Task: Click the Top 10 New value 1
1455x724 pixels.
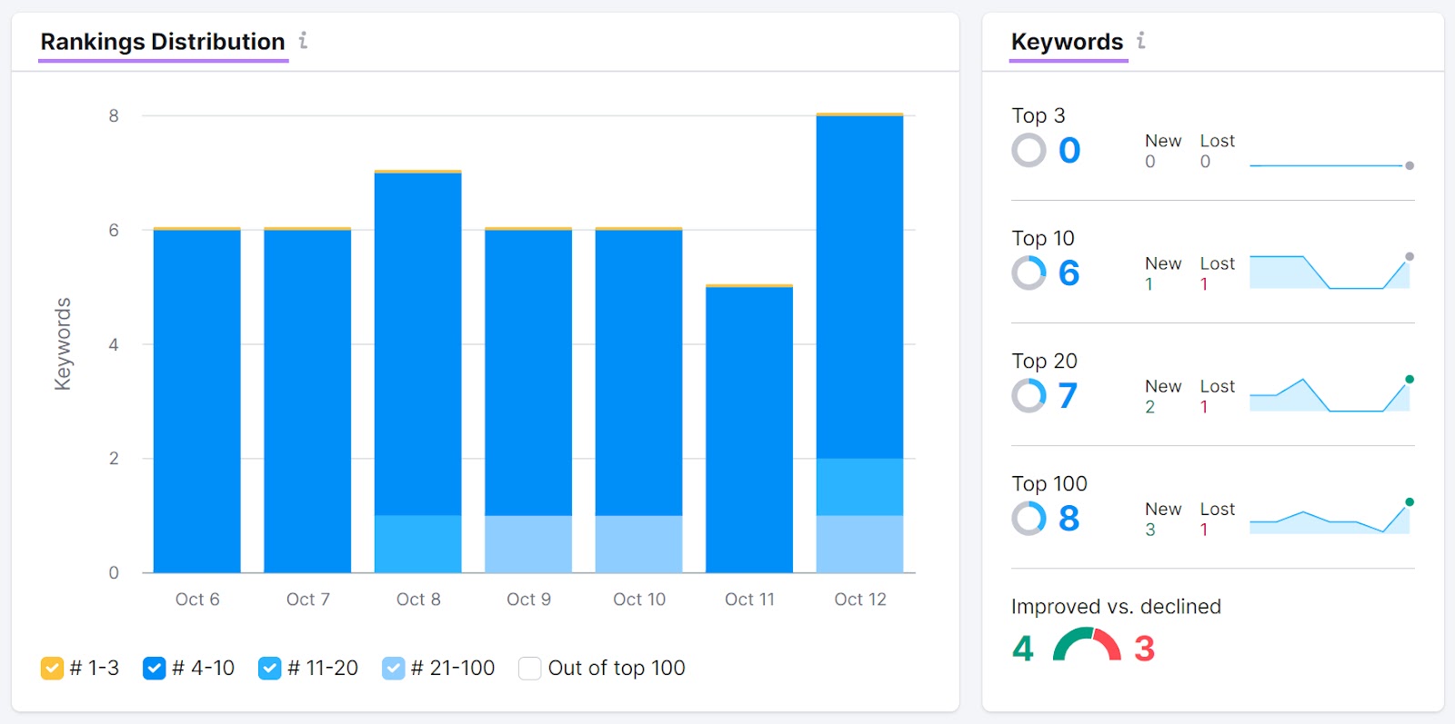Action: [1149, 284]
